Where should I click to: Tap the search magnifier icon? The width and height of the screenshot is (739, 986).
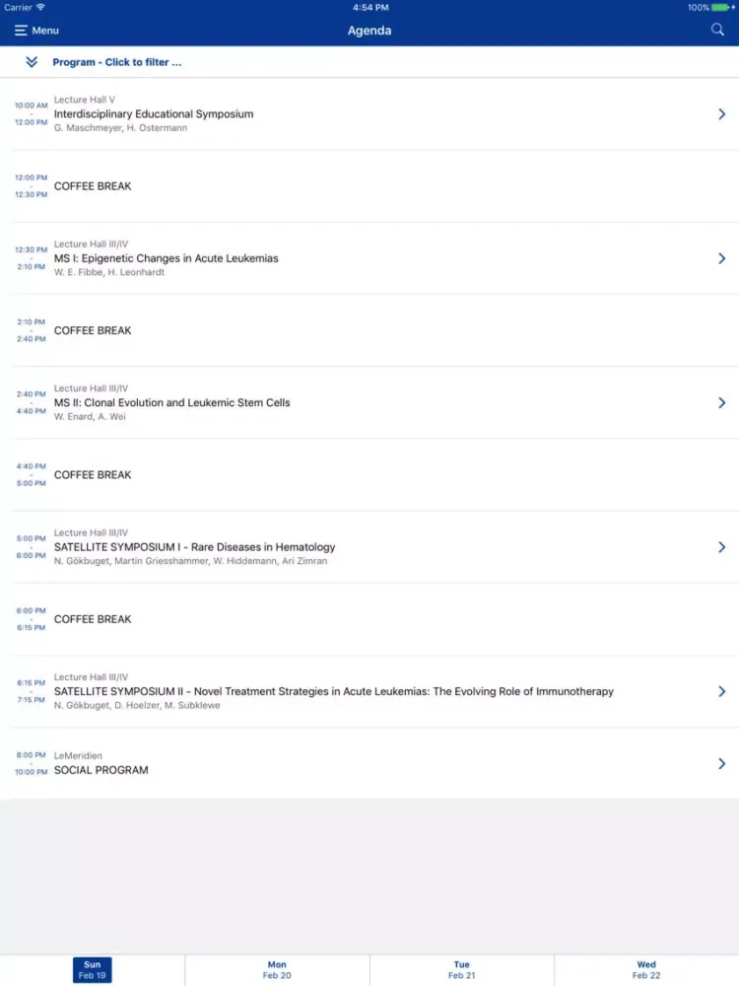pyautogui.click(x=717, y=30)
